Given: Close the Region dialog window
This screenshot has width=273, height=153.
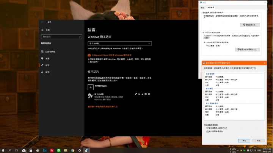Looking at the screenshot, I should pyautogui.click(x=265, y=3).
